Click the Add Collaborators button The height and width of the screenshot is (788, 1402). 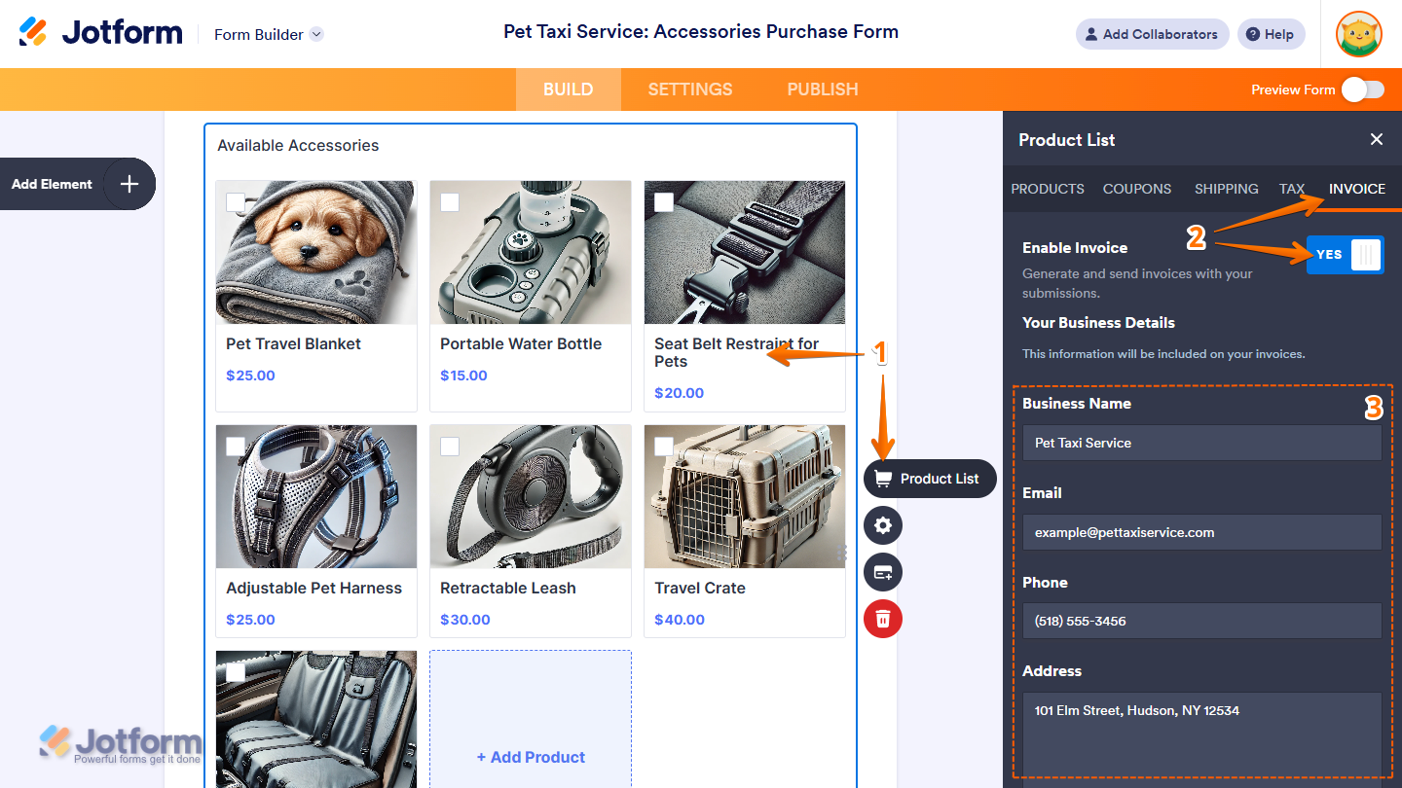coord(1152,34)
